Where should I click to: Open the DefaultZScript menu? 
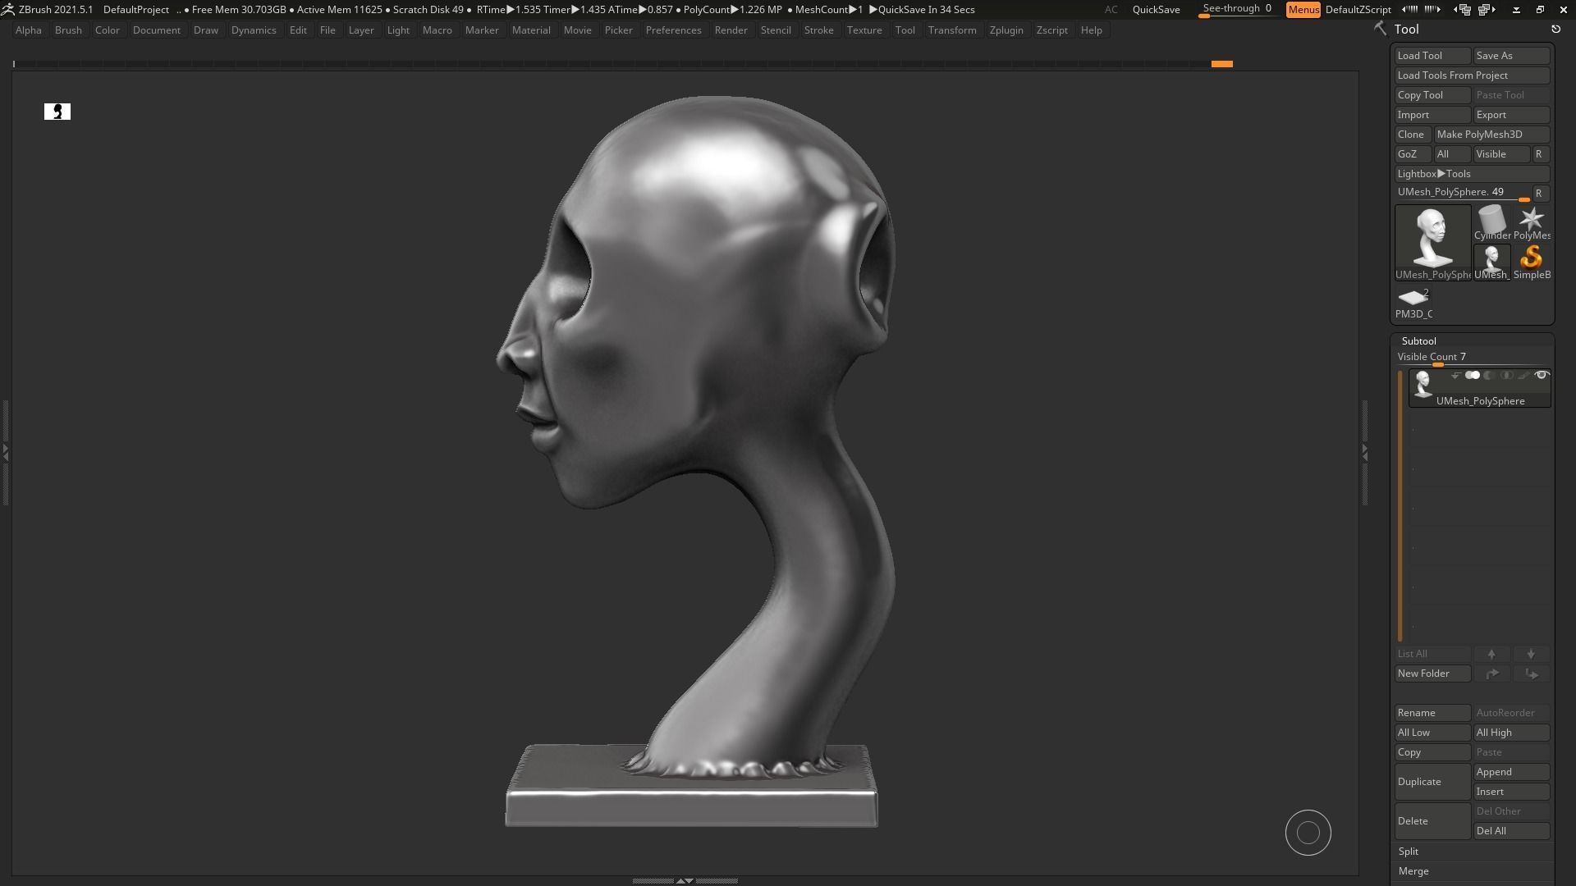[x=1358, y=10]
